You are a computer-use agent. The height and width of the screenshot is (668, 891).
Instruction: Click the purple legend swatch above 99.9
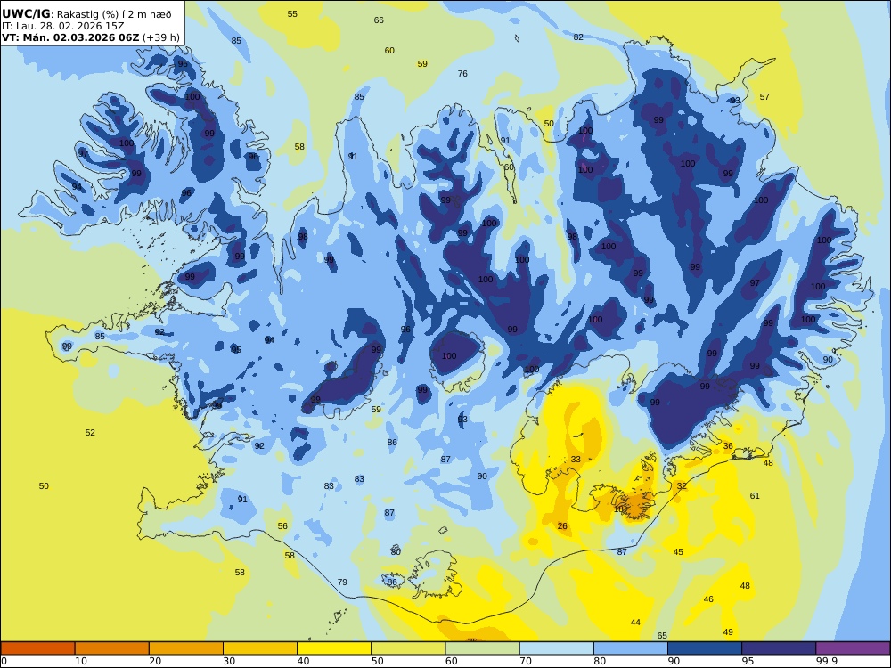tap(853, 648)
